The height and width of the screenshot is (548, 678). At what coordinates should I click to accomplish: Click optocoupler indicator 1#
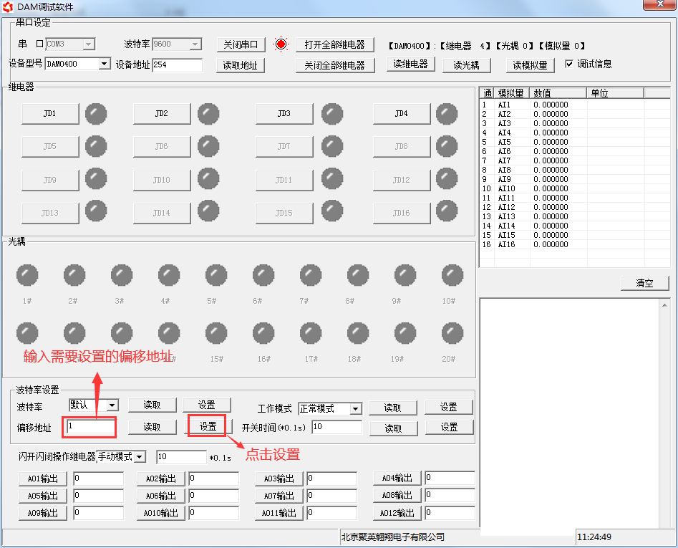click(27, 275)
